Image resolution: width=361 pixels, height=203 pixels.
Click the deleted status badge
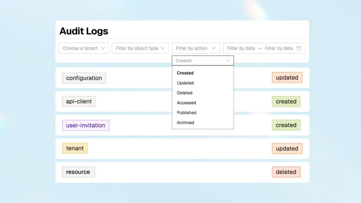(x=286, y=172)
